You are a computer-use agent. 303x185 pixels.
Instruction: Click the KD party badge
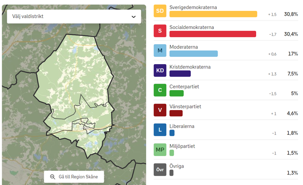pyautogui.click(x=160, y=70)
